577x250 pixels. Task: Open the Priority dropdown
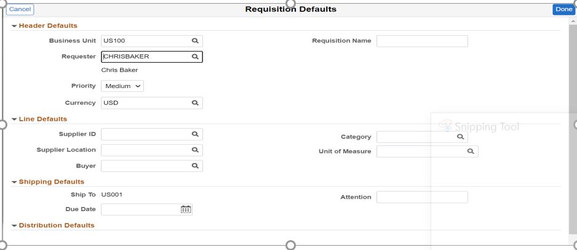tap(122, 86)
